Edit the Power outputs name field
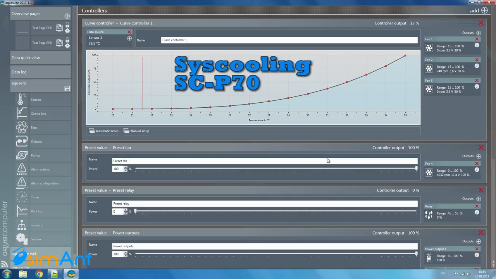 click(265, 246)
